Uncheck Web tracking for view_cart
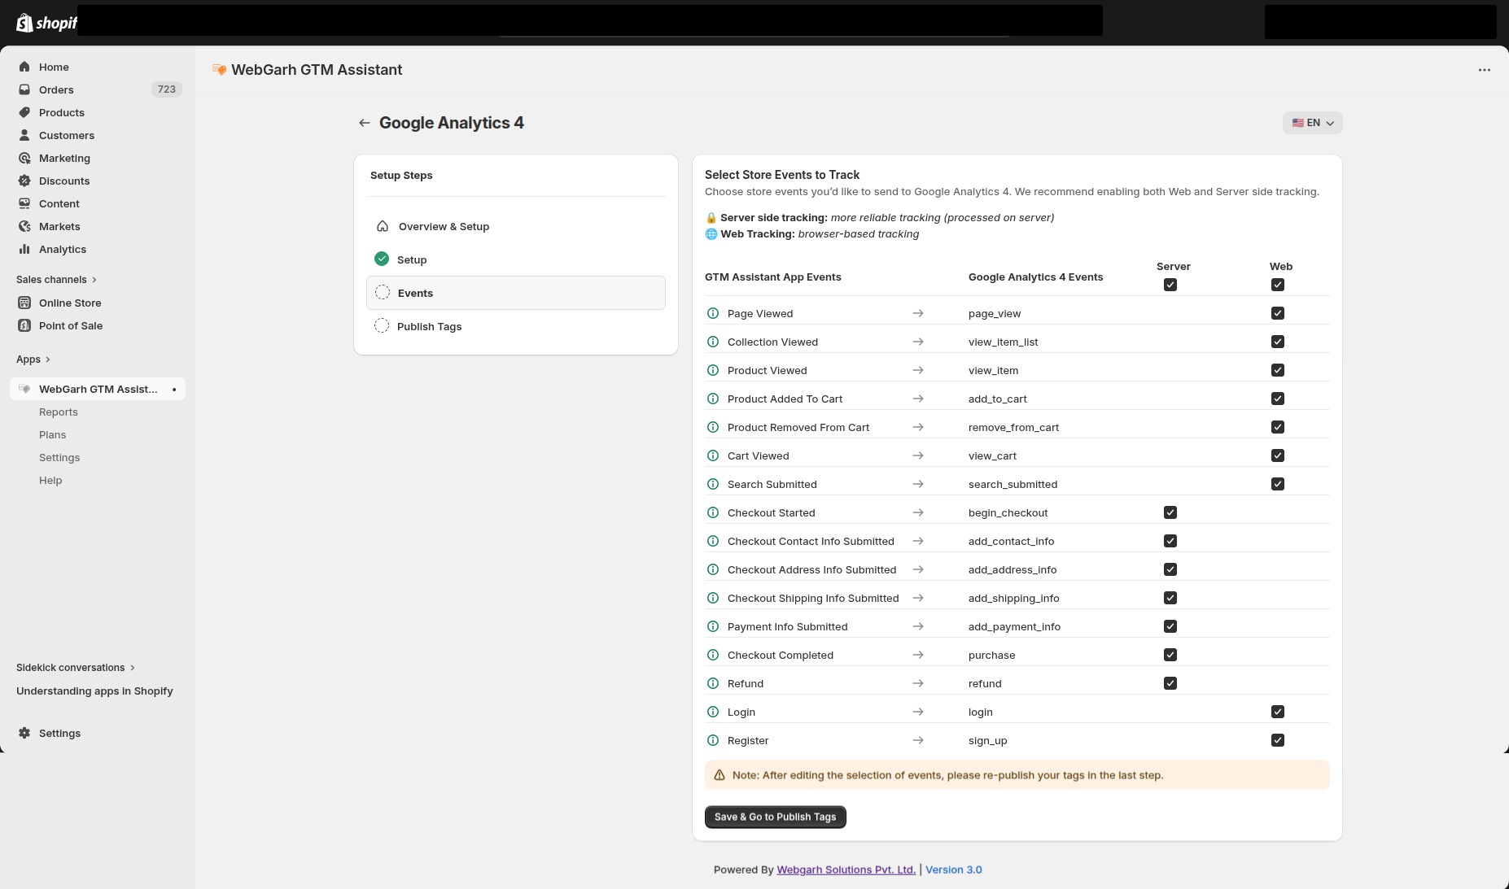The height and width of the screenshot is (889, 1509). [1278, 455]
